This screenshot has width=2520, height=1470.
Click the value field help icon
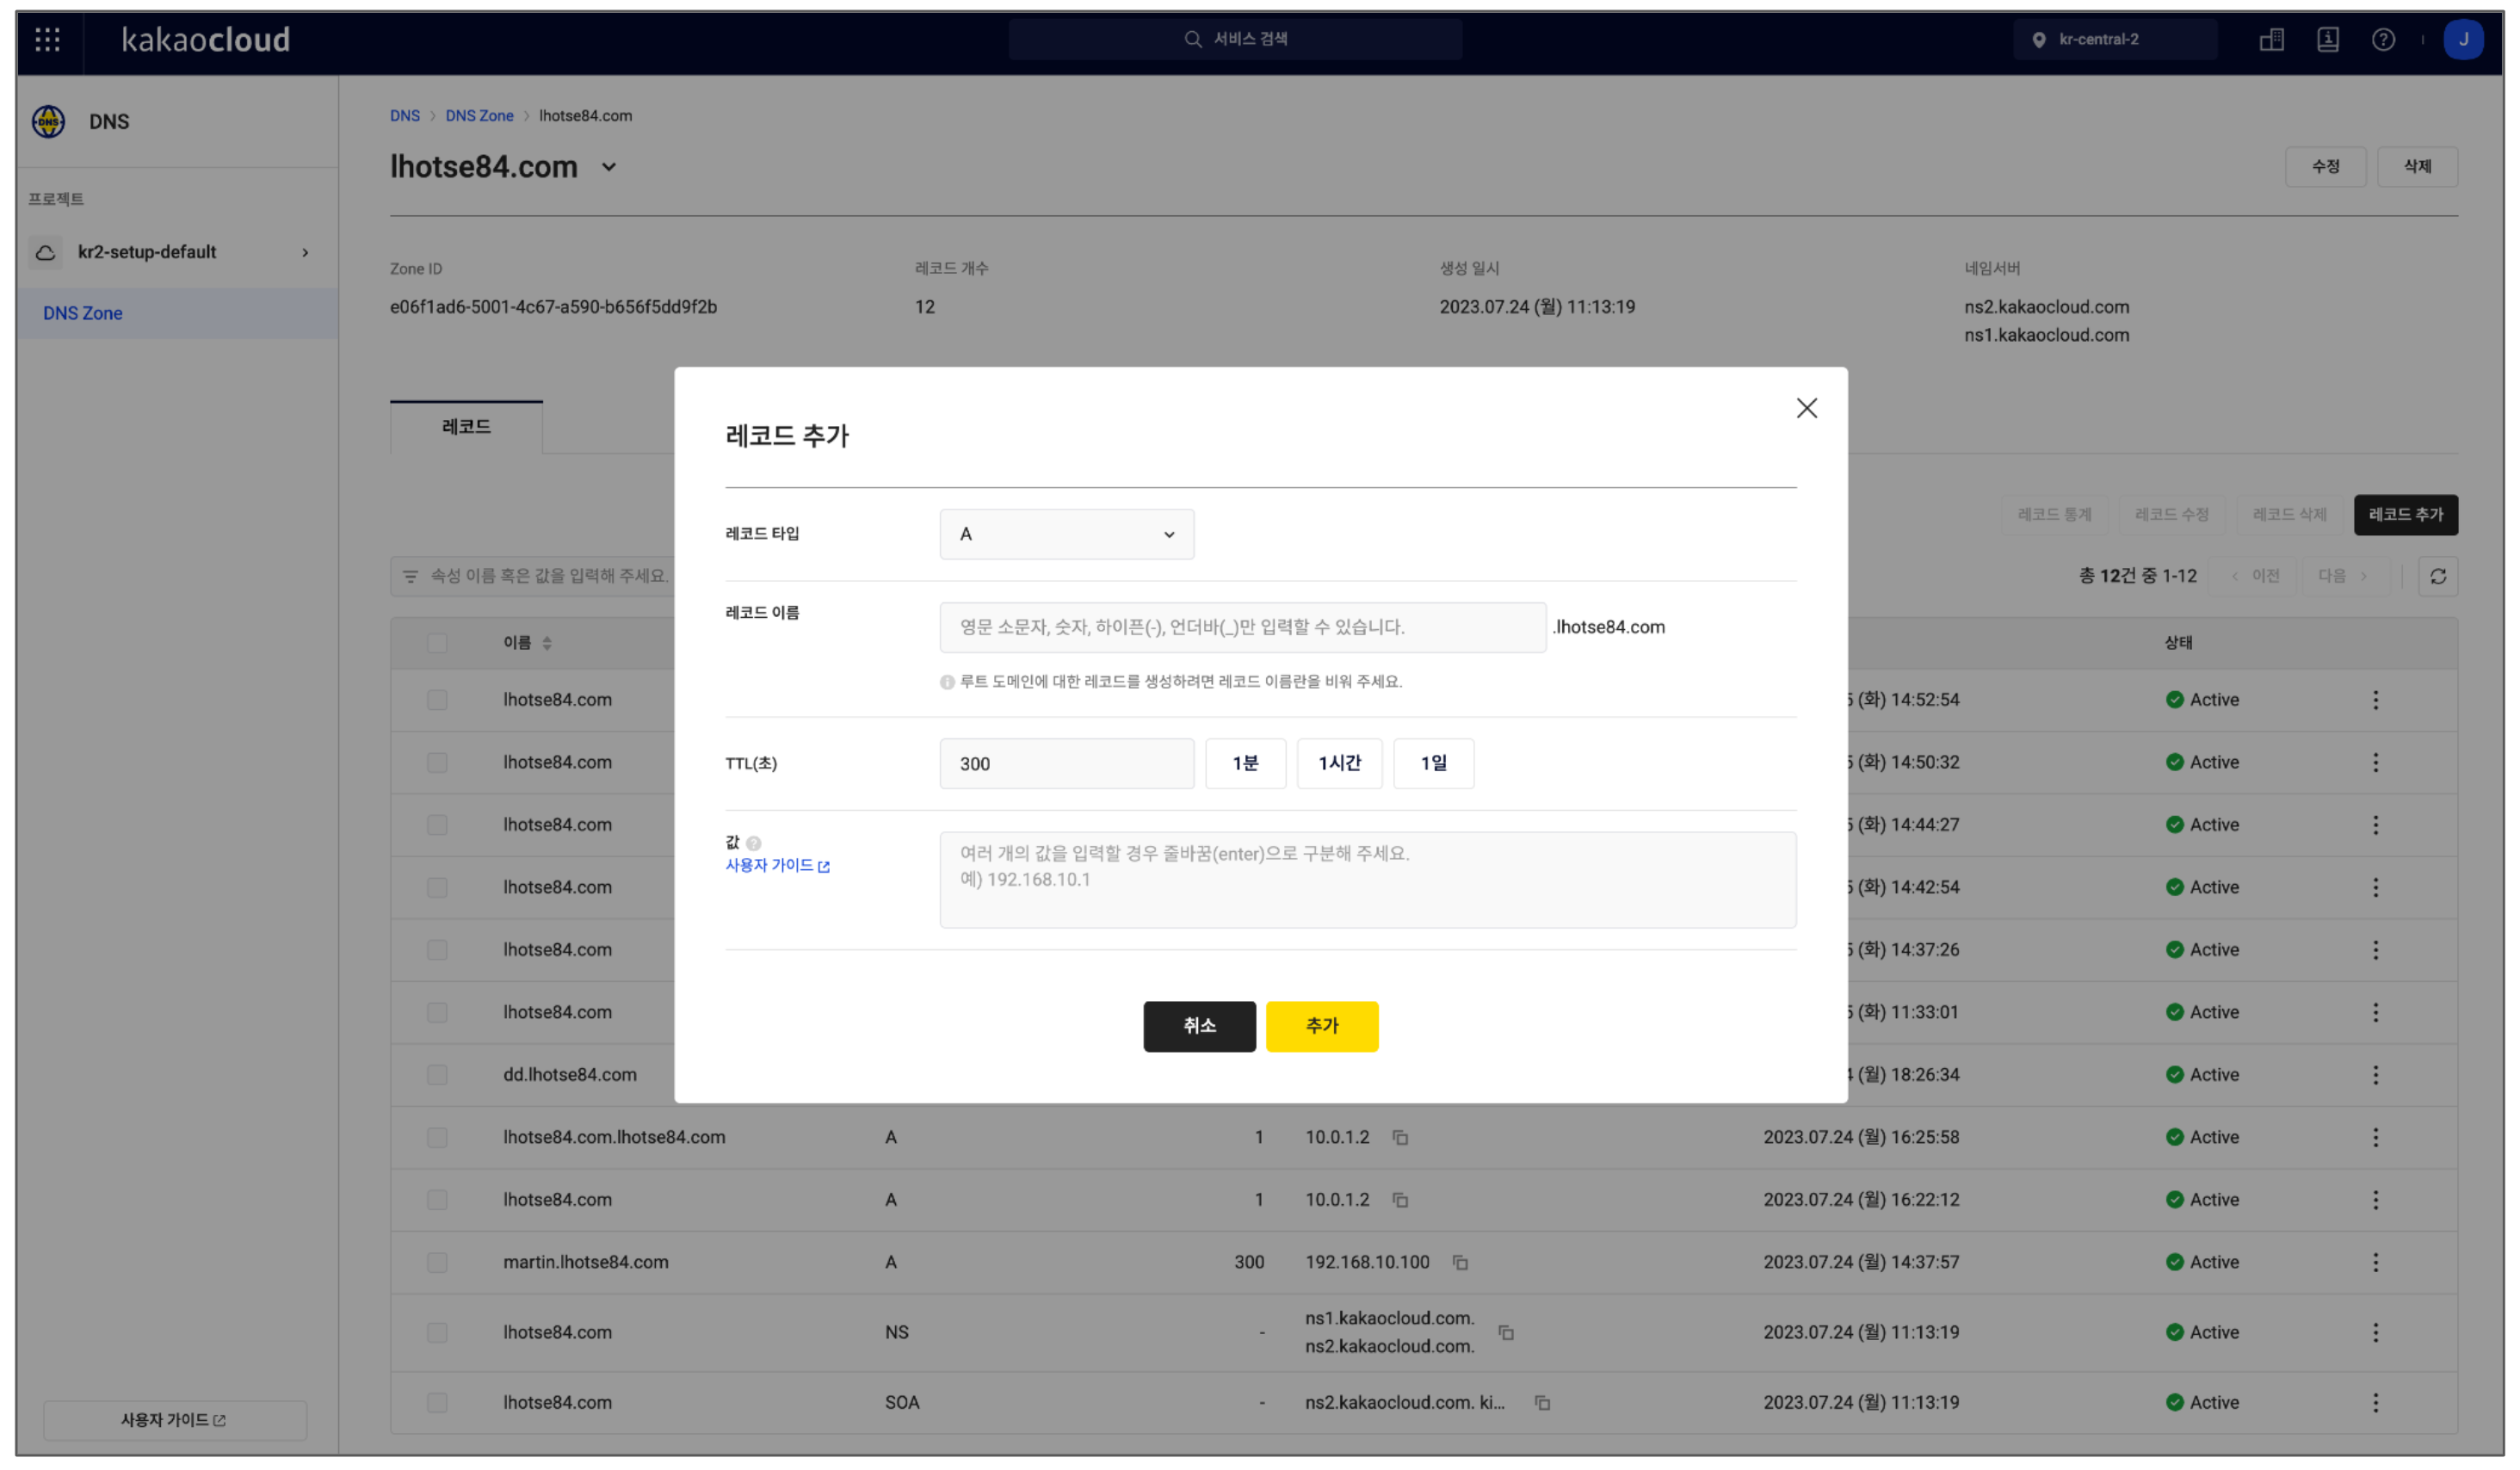(754, 843)
